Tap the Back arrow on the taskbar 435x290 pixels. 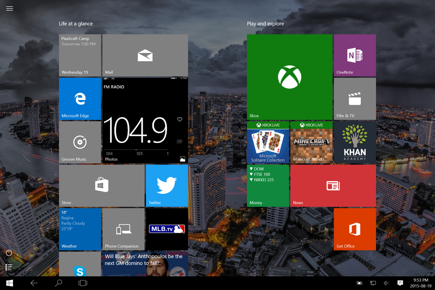(x=34, y=283)
